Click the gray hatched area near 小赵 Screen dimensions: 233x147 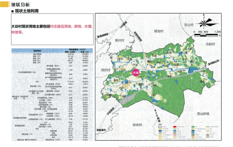[x=128, y=99]
